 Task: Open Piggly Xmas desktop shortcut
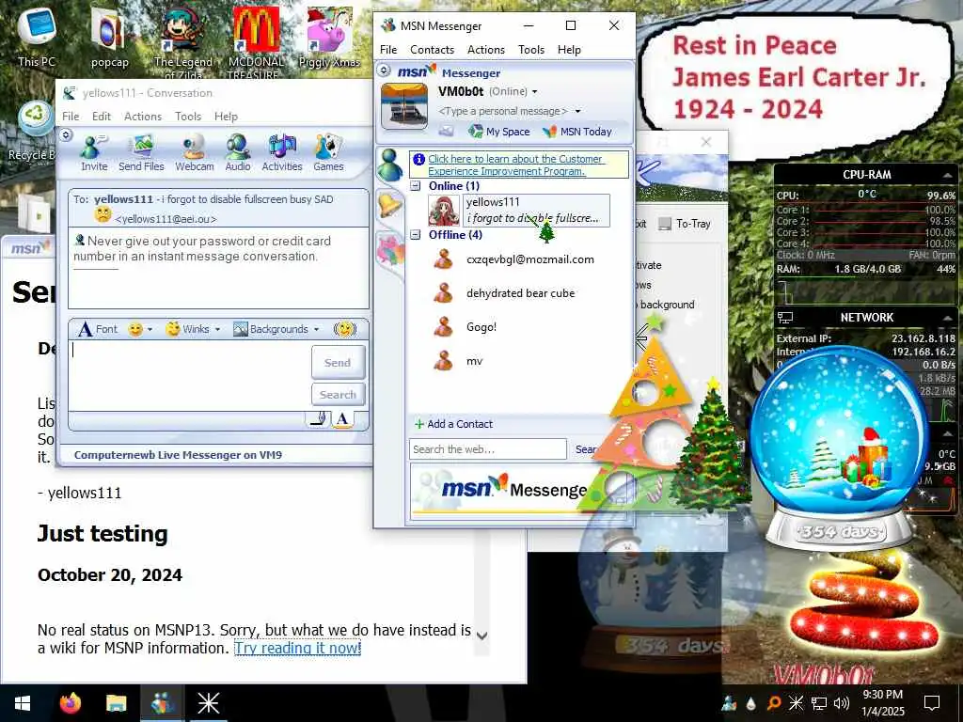pyautogui.click(x=329, y=38)
